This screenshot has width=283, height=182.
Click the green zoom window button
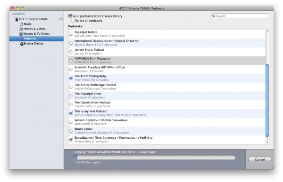coord(23,8)
